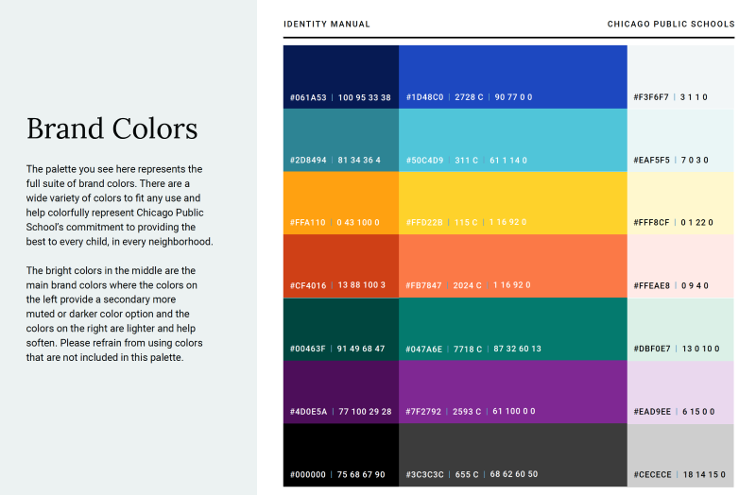This screenshot has width=756, height=495.
Task: Choose the muted teal #2D8494 swatch
Action: pos(340,140)
